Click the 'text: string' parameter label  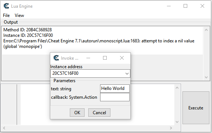point(61,89)
